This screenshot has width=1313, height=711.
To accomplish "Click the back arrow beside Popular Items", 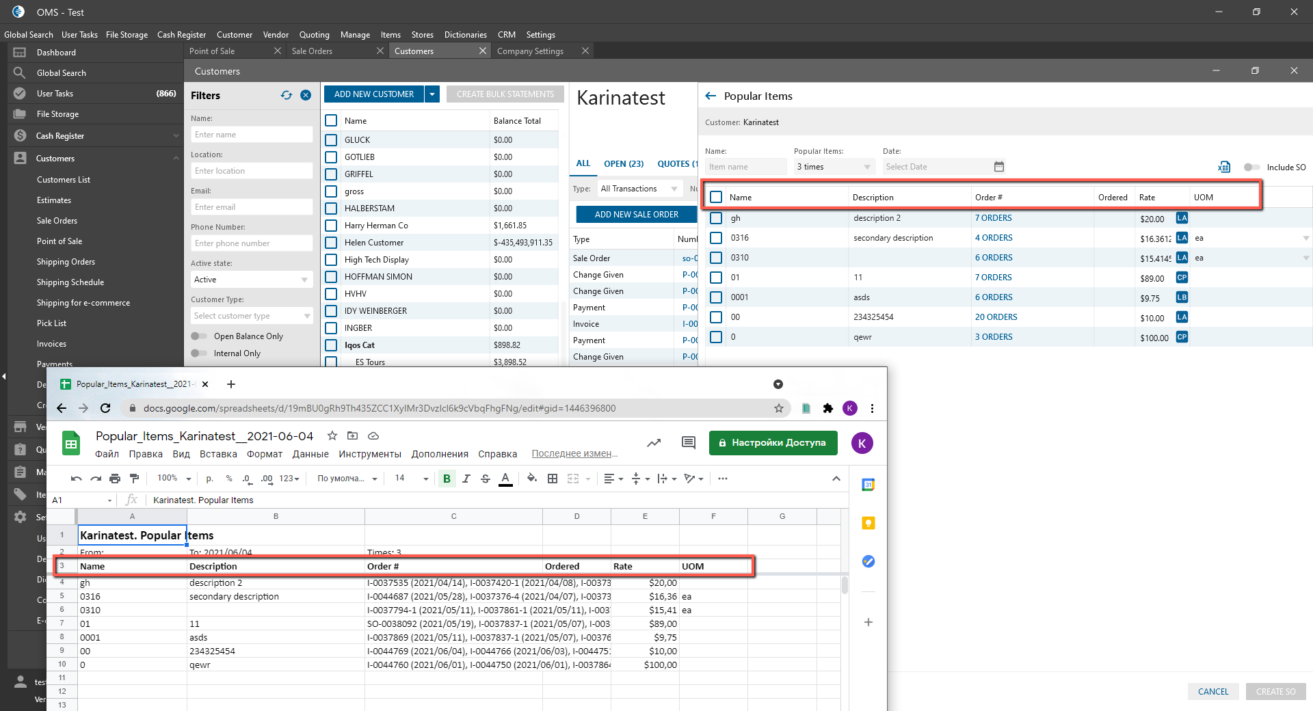I will (711, 96).
